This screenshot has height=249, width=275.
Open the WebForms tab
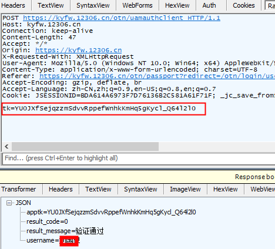point(137,5)
